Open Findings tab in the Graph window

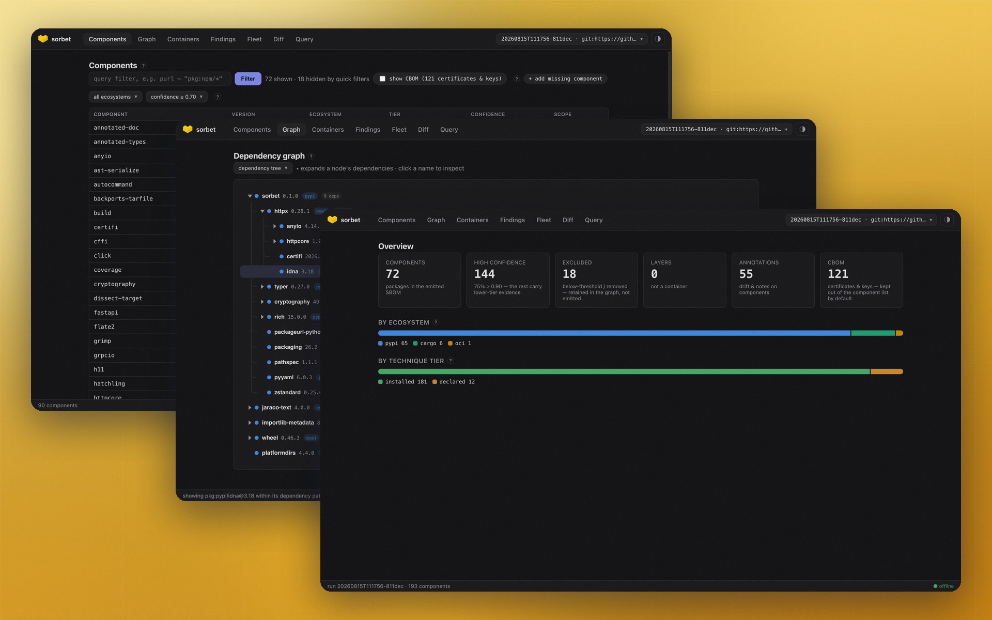(367, 129)
